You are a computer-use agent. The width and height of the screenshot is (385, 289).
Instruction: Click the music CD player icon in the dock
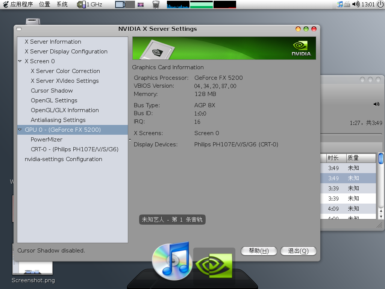coord(172,261)
